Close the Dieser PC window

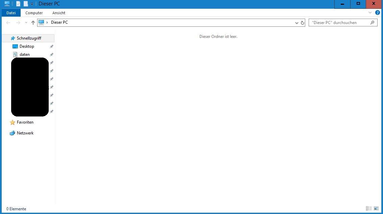(x=374, y=4)
